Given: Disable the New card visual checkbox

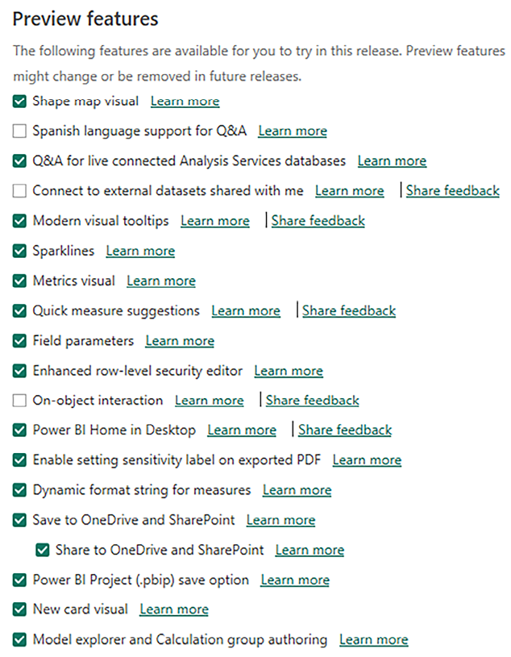Looking at the screenshot, I should click(x=20, y=610).
